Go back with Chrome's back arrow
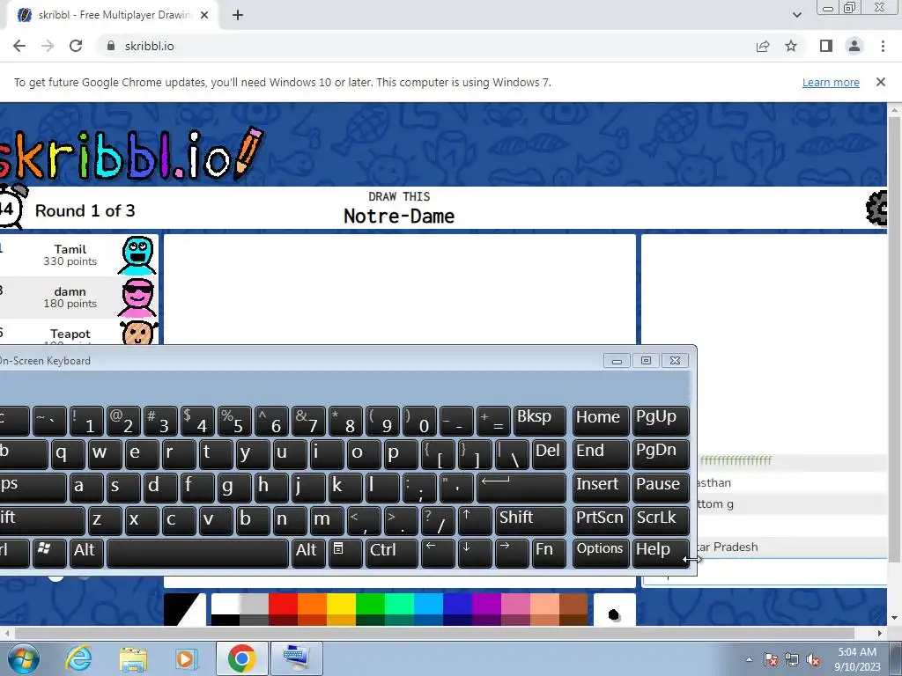Viewport: 902px width, 676px height. tap(19, 46)
